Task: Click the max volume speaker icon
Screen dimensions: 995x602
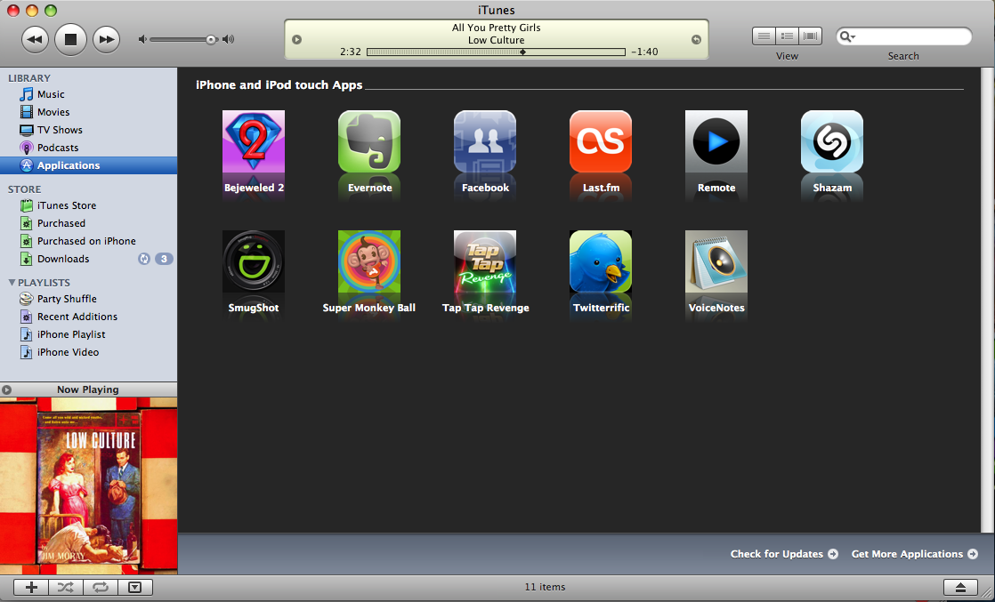Action: coord(229,39)
